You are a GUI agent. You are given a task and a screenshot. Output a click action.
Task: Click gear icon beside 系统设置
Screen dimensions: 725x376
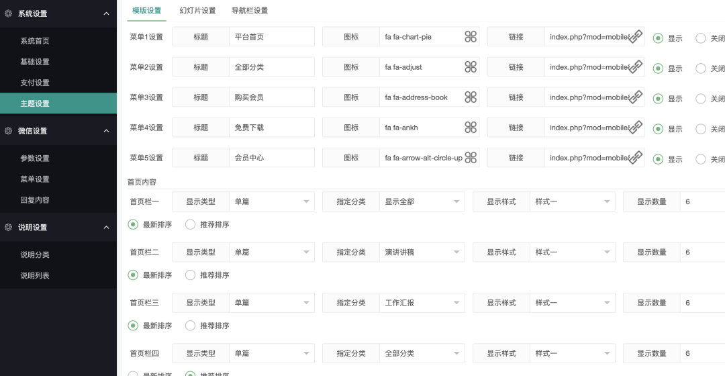tap(8, 13)
